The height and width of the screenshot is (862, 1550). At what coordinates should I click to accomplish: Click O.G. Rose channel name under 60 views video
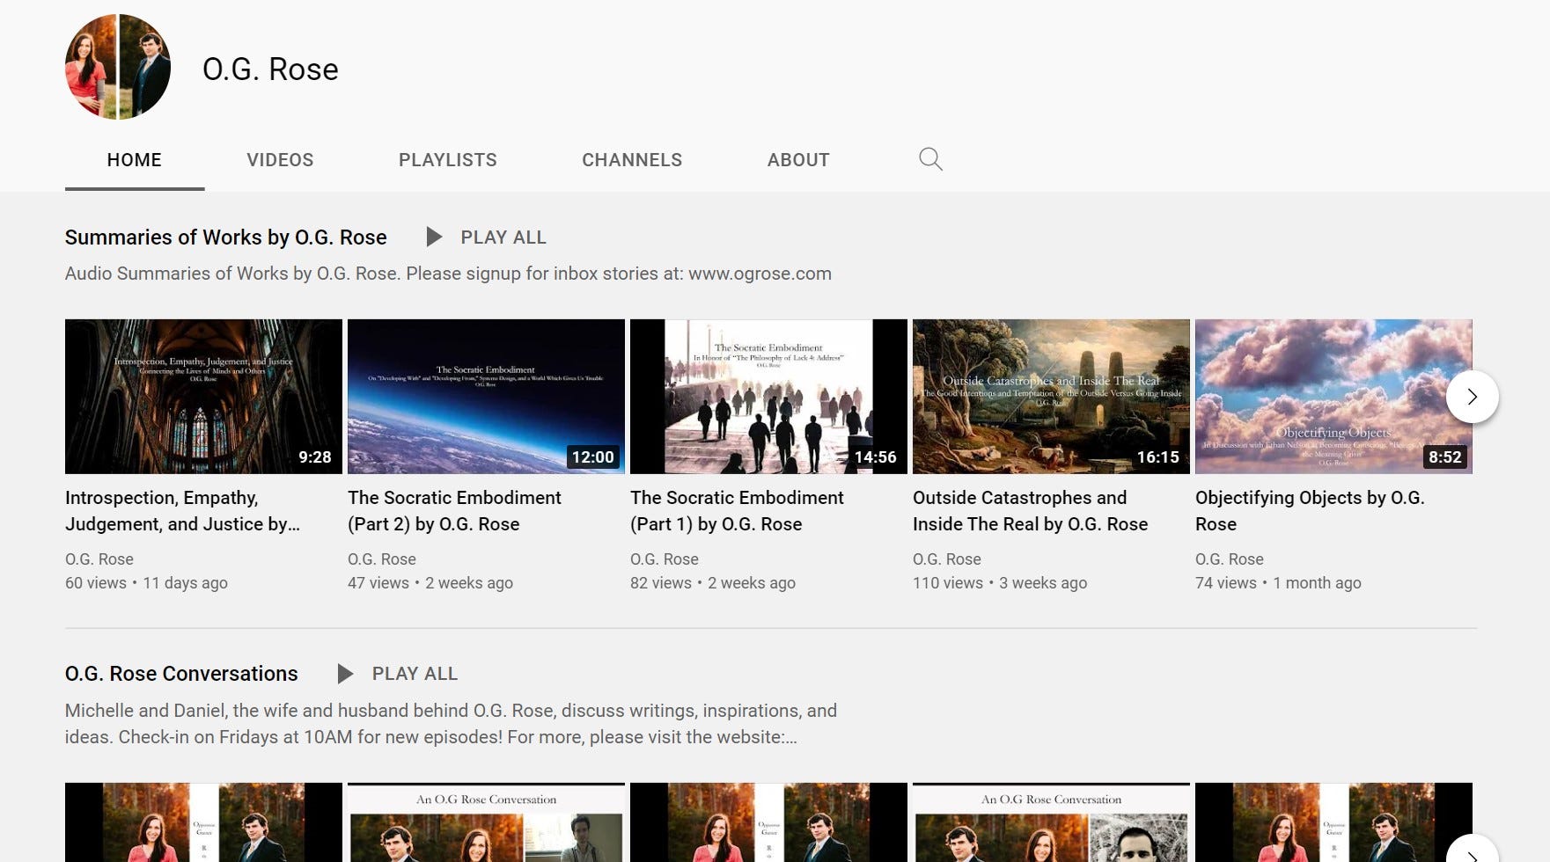click(x=99, y=559)
